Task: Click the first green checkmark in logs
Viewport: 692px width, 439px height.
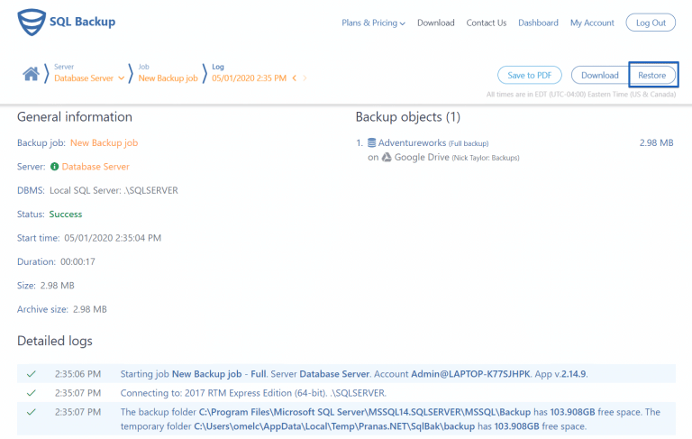Action: [32, 373]
